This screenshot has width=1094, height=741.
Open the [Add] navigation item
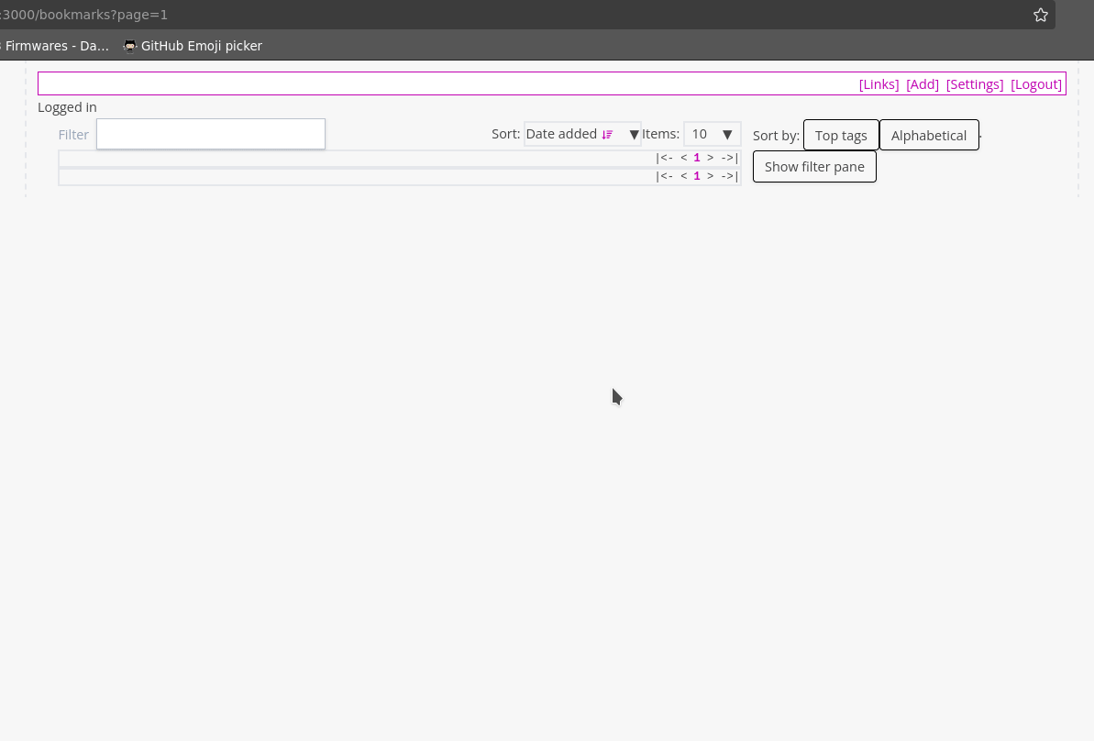[923, 84]
